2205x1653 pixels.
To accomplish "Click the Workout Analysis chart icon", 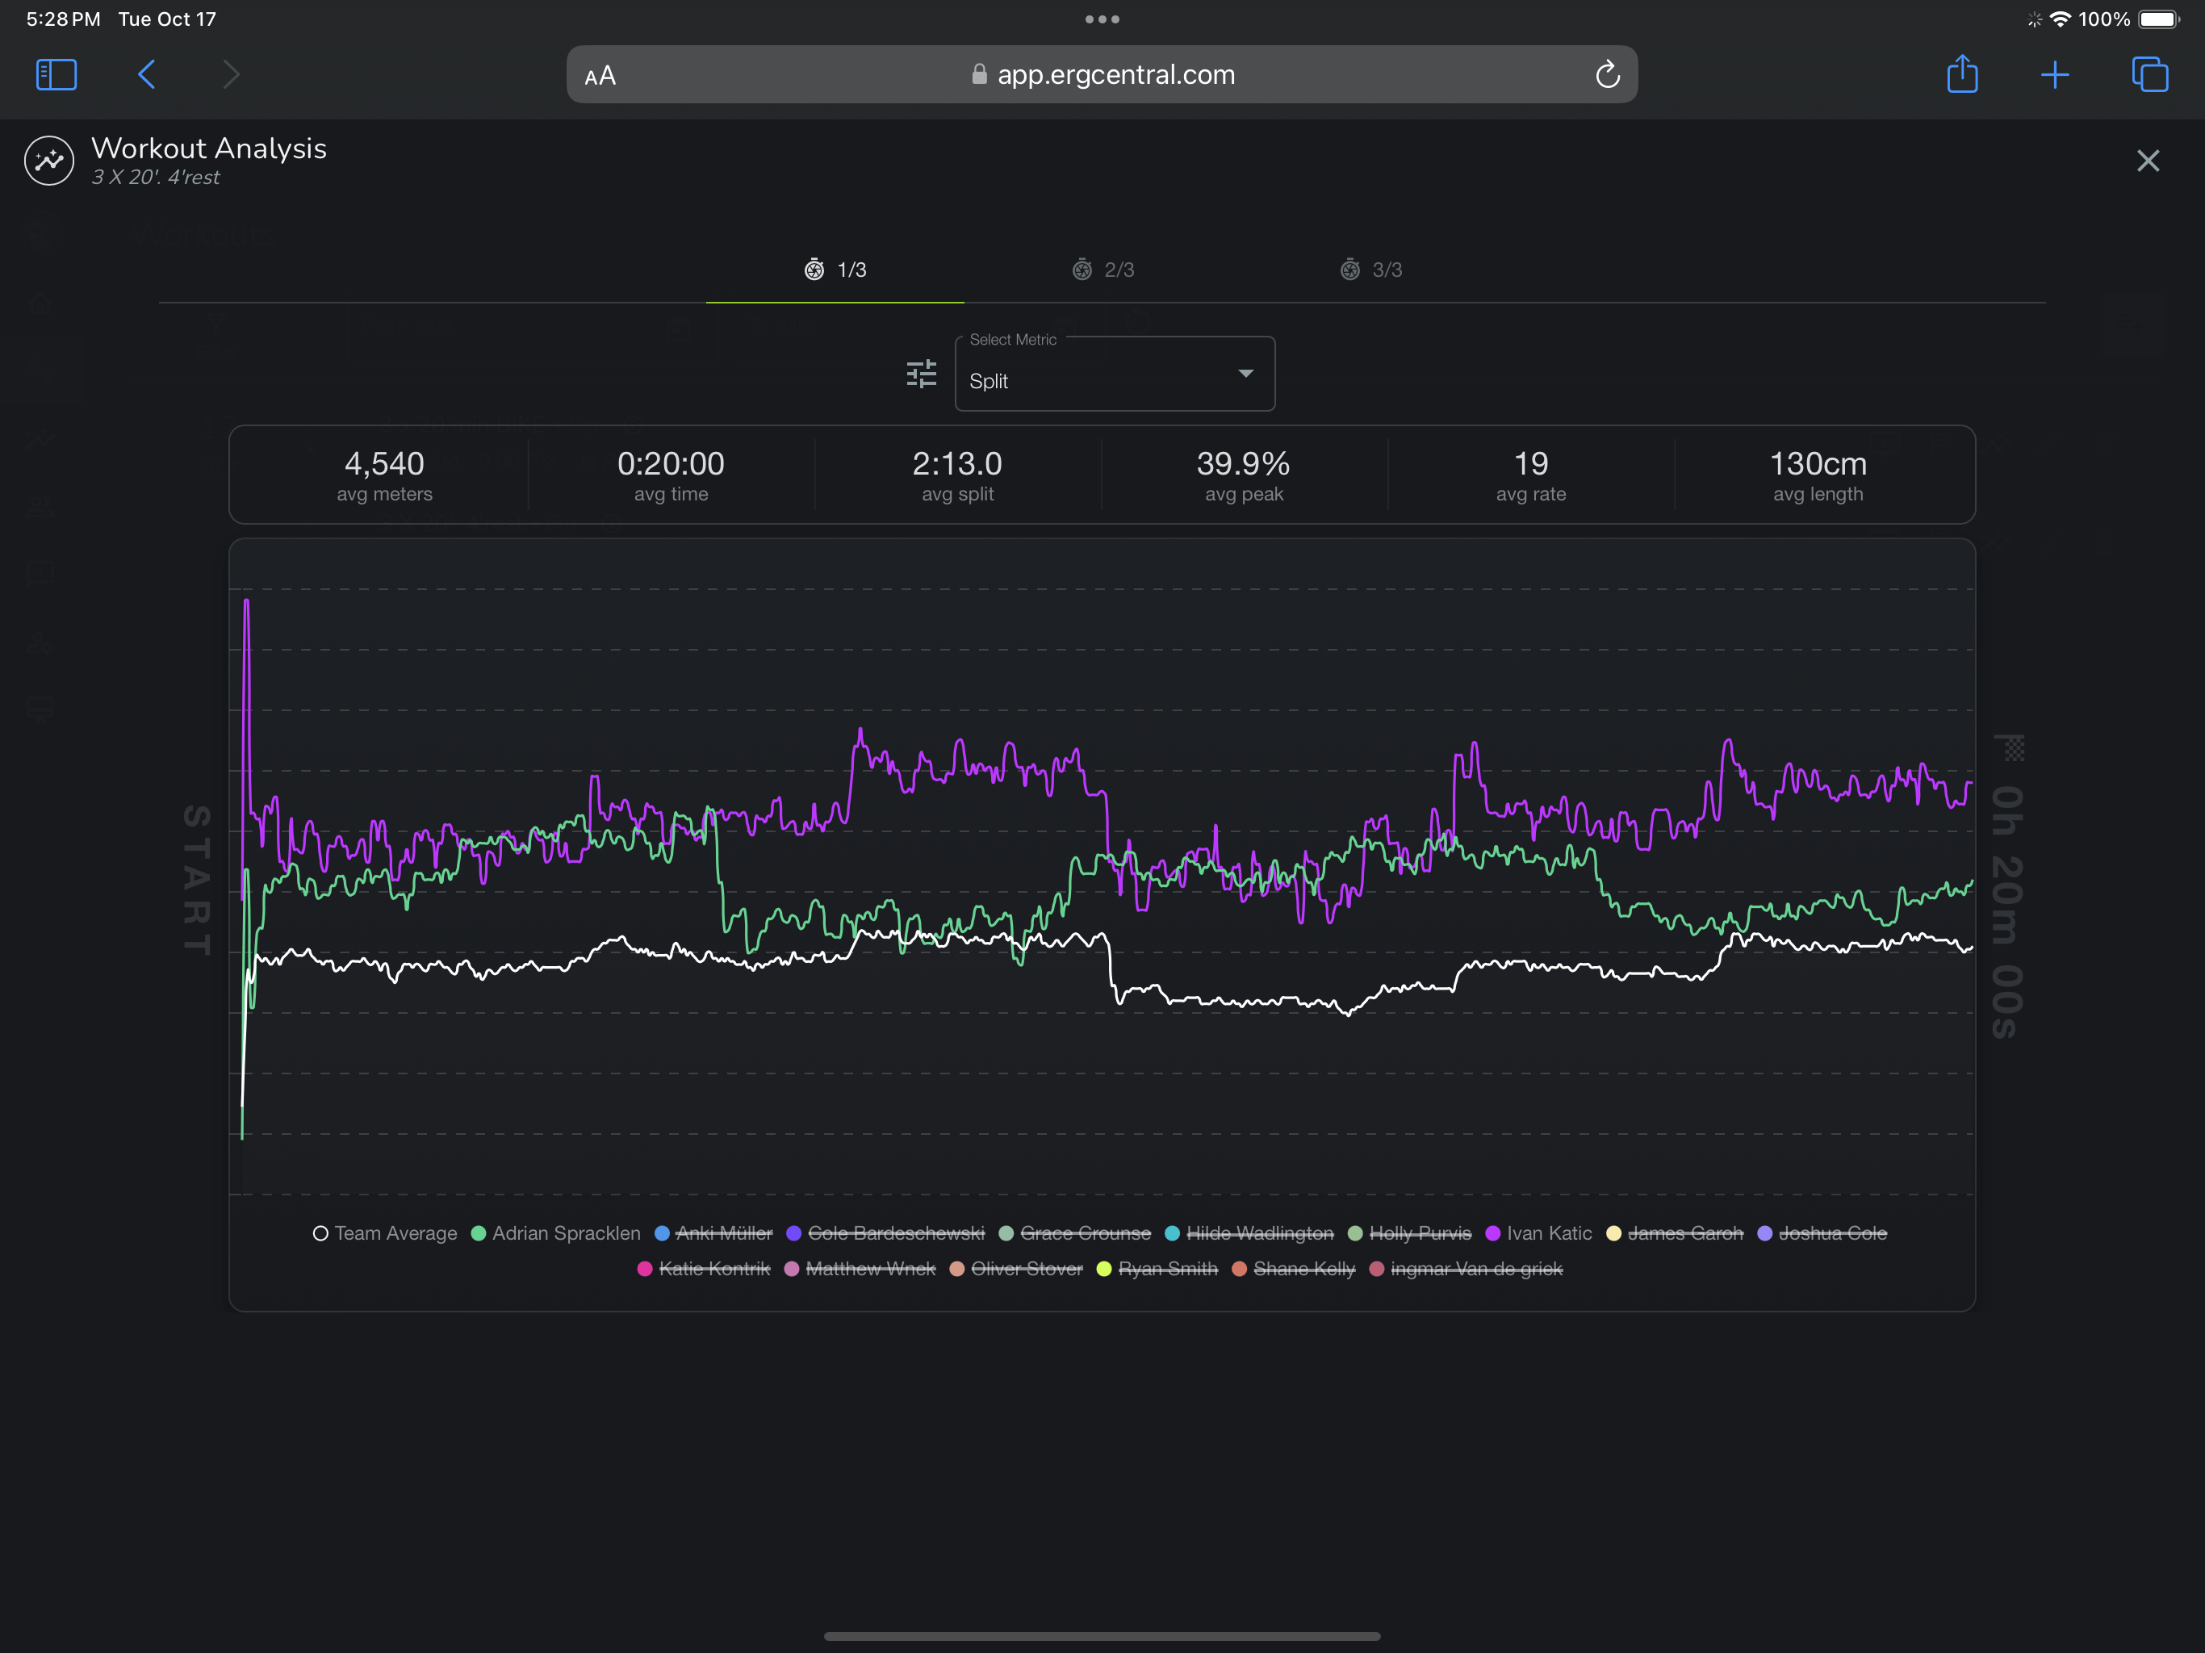I will (49, 161).
